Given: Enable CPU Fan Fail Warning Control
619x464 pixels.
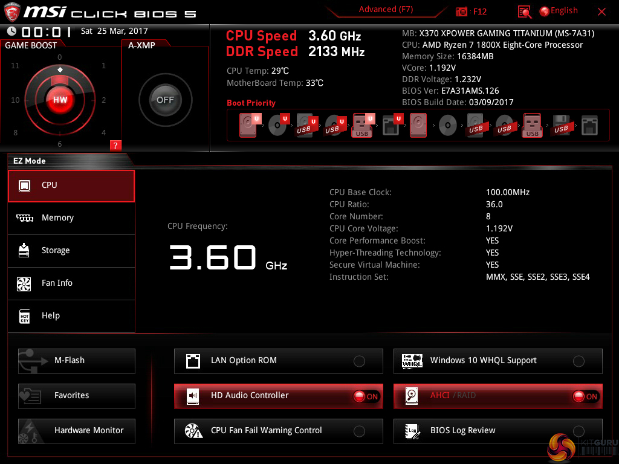Looking at the screenshot, I should click(x=278, y=431).
